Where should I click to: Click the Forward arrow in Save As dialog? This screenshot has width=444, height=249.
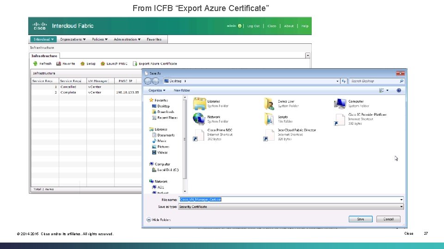[155, 81]
